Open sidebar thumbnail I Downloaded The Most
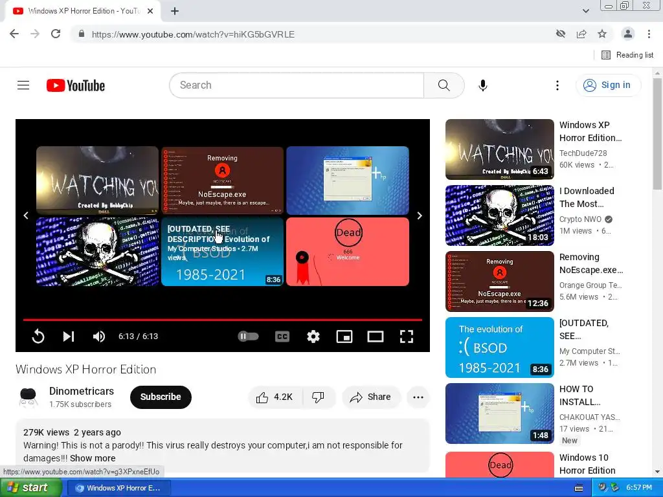663x497 pixels. pyautogui.click(x=500, y=215)
